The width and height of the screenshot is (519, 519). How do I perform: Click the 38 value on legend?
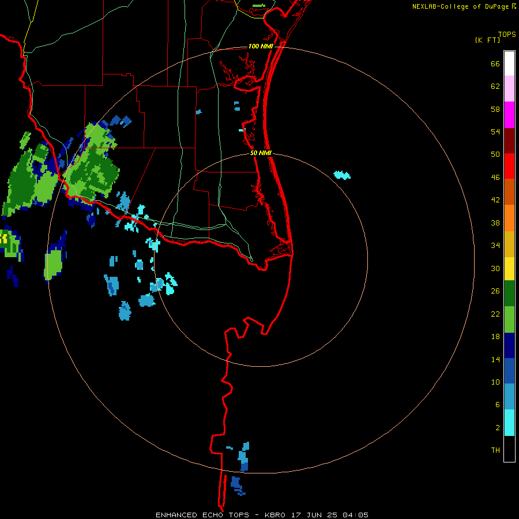point(495,223)
